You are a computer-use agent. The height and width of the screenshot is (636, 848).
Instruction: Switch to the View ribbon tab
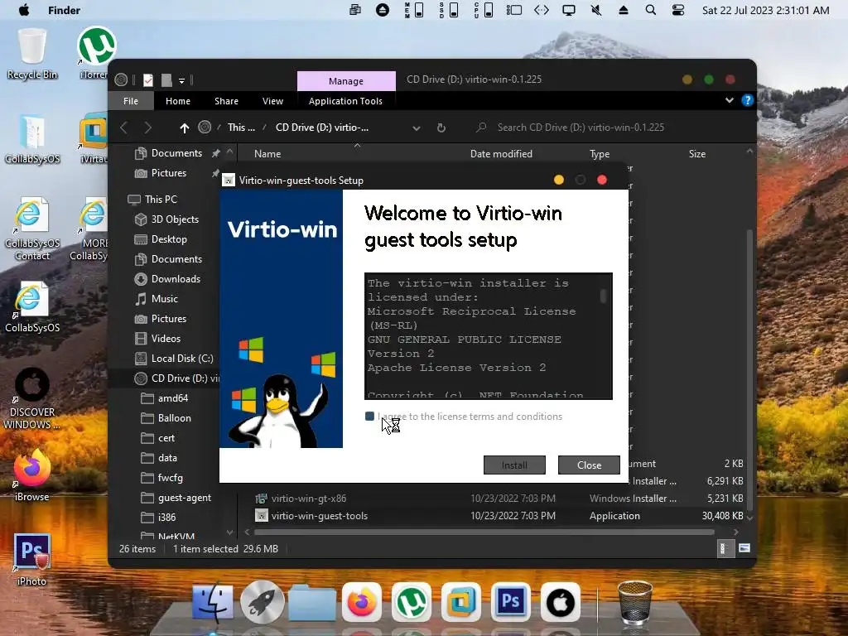[272, 101]
